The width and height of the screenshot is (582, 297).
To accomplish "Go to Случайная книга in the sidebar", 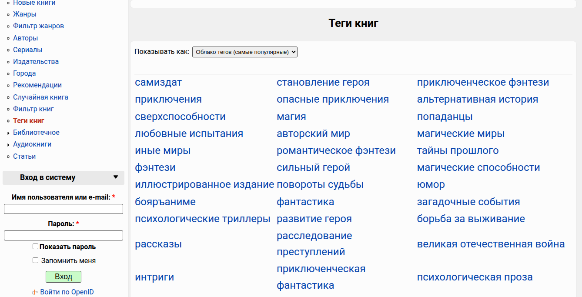I will pyautogui.click(x=40, y=97).
